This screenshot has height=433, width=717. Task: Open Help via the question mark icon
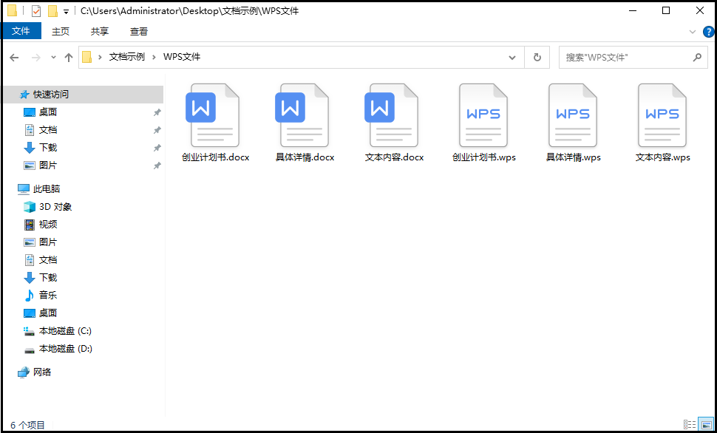709,32
